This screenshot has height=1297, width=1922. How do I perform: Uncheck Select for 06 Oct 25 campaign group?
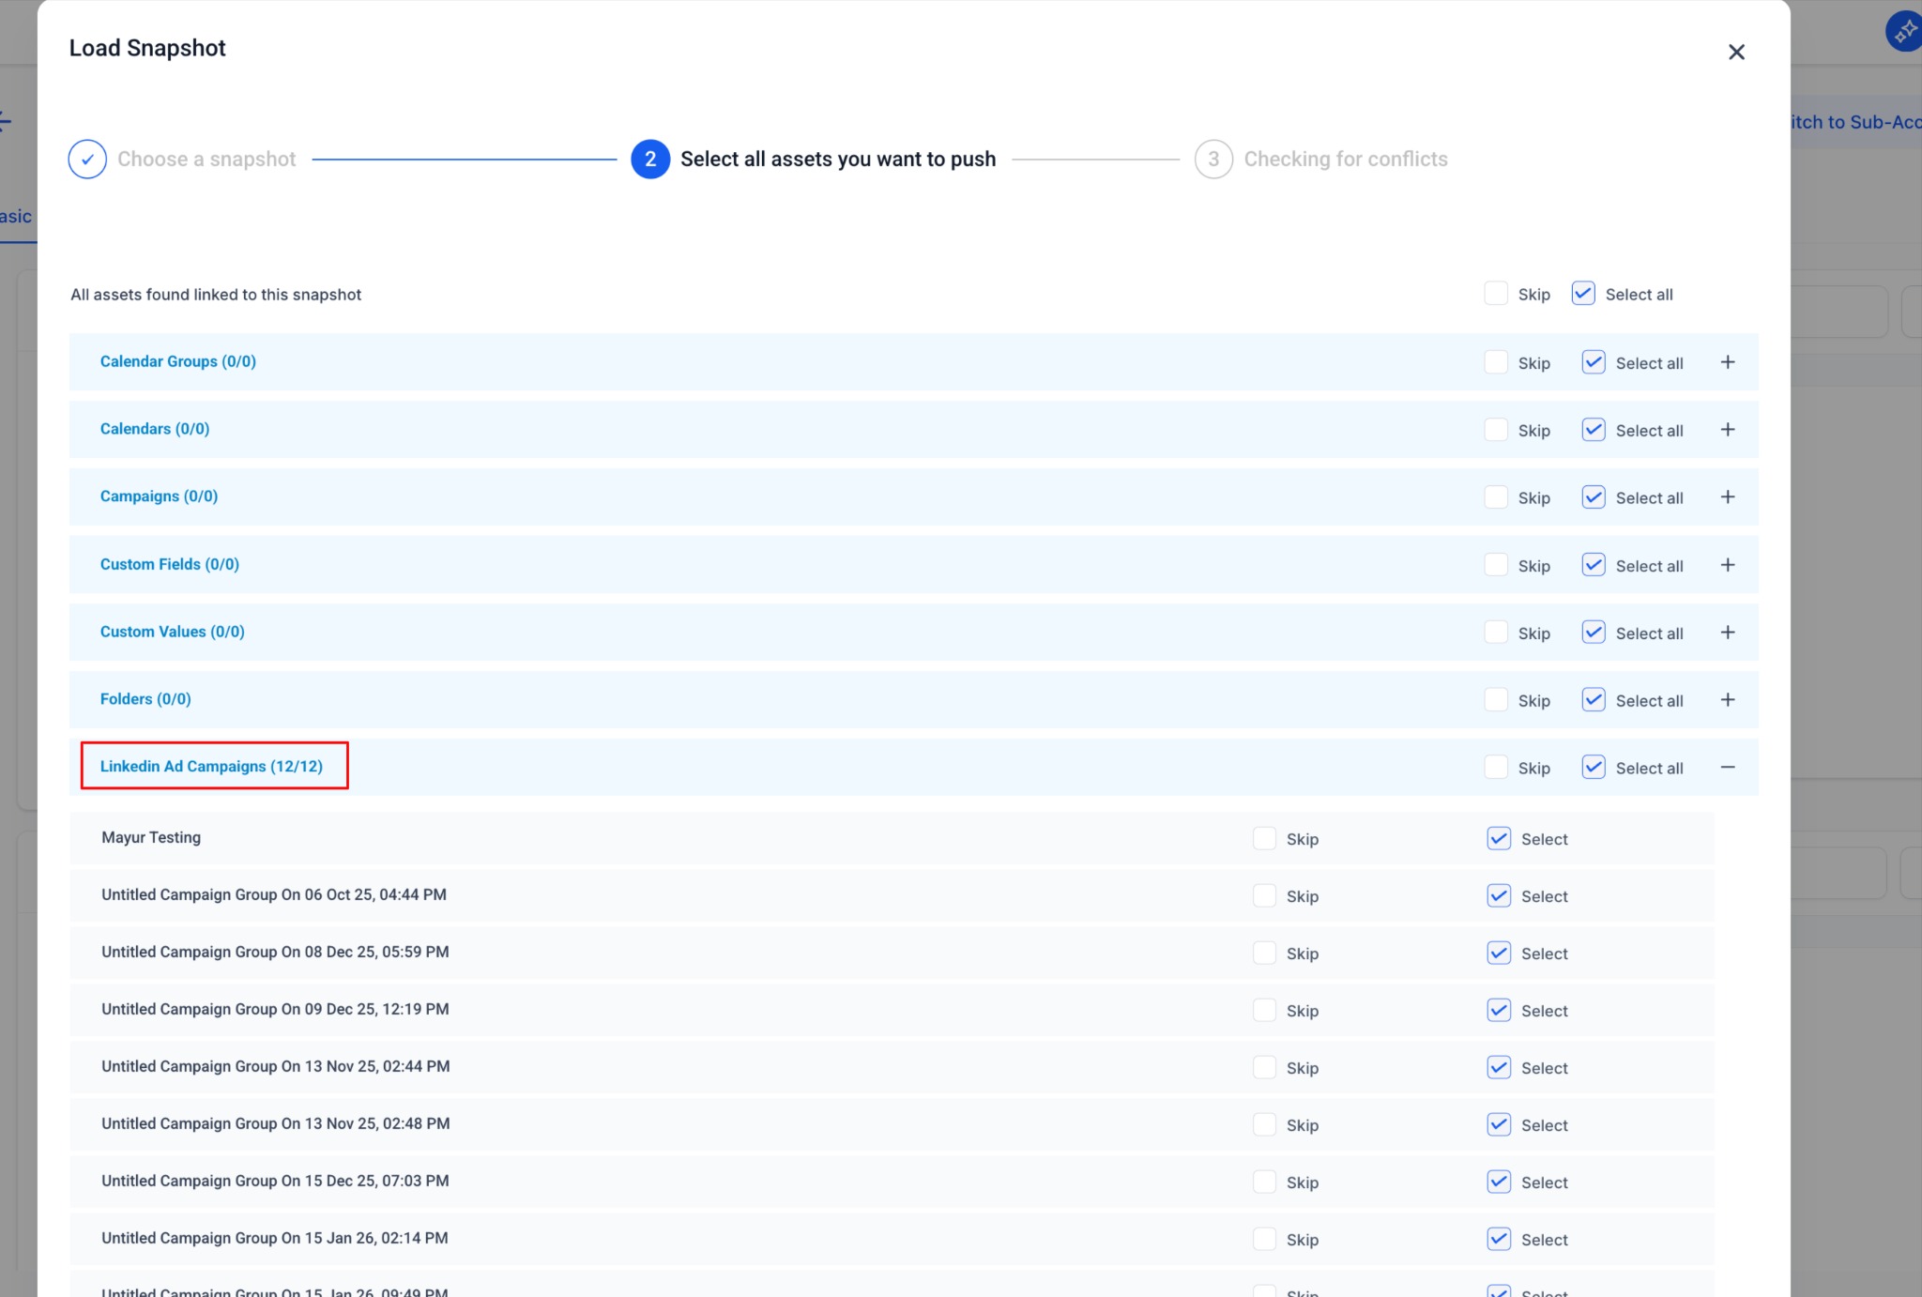coord(1499,895)
